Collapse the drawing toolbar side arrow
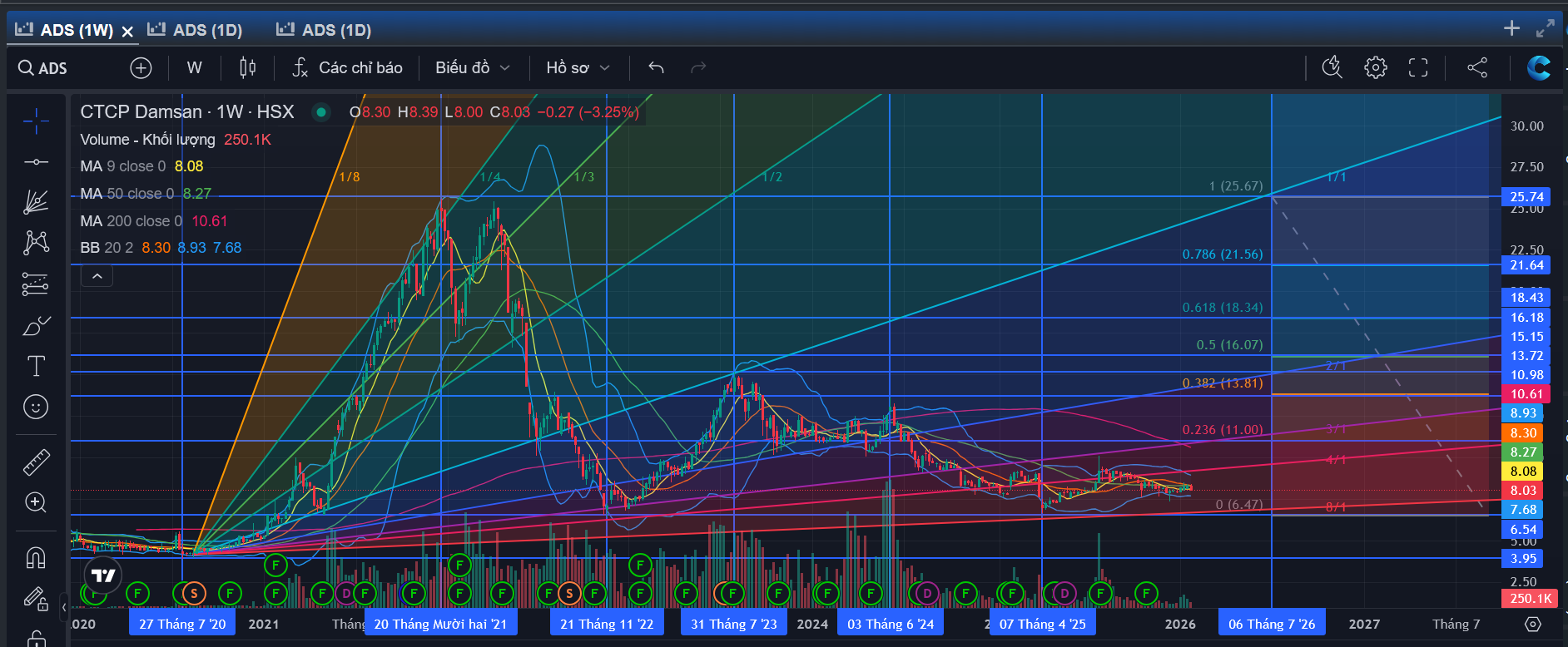Image resolution: width=1568 pixels, height=647 pixels. (x=64, y=607)
